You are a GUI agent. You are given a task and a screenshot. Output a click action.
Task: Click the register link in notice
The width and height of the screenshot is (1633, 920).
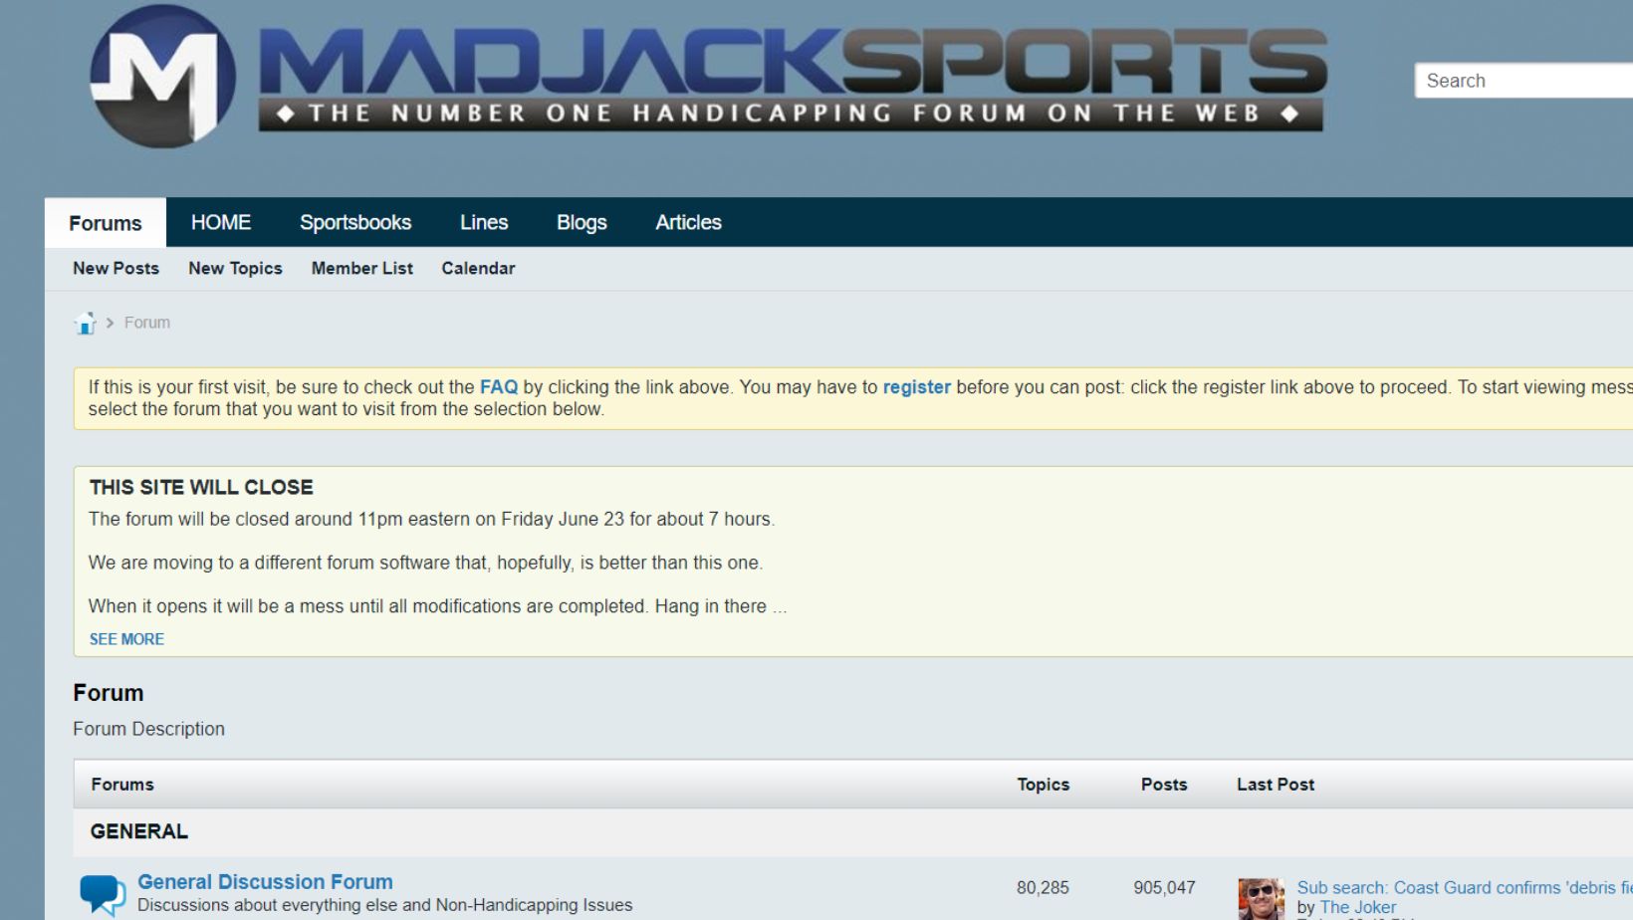[916, 387]
